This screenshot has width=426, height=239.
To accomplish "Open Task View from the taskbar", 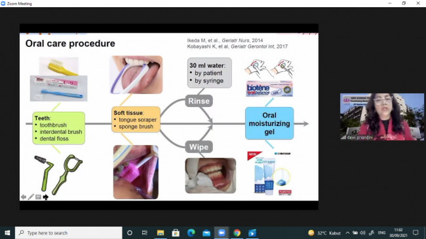I will (x=145, y=232).
